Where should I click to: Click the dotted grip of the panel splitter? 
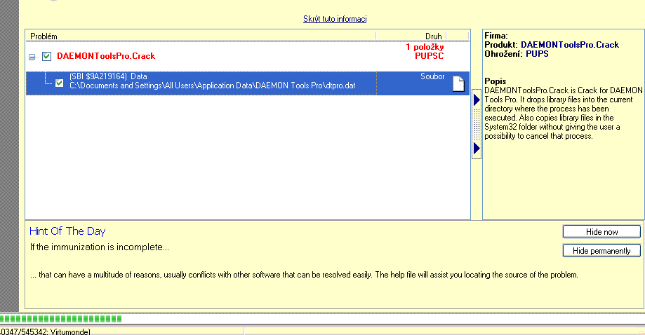(477, 124)
